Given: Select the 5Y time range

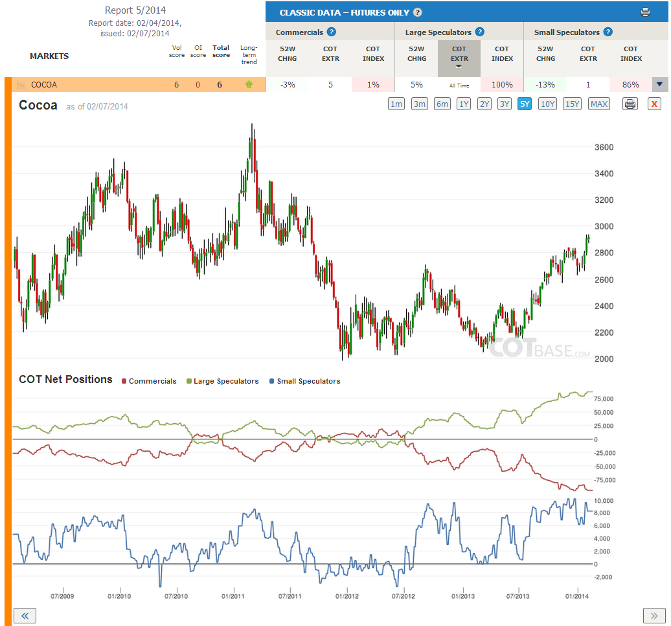Looking at the screenshot, I should (525, 104).
